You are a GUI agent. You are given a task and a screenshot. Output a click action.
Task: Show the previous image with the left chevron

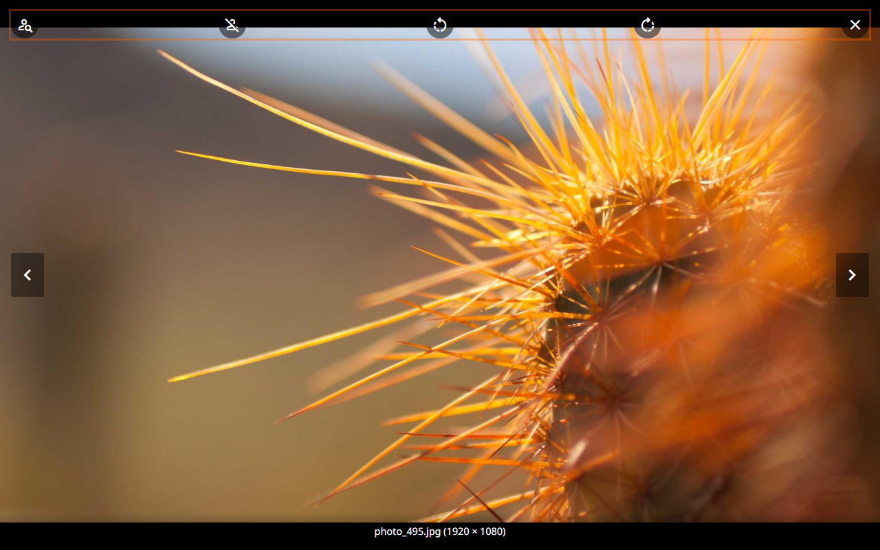pyautogui.click(x=27, y=275)
